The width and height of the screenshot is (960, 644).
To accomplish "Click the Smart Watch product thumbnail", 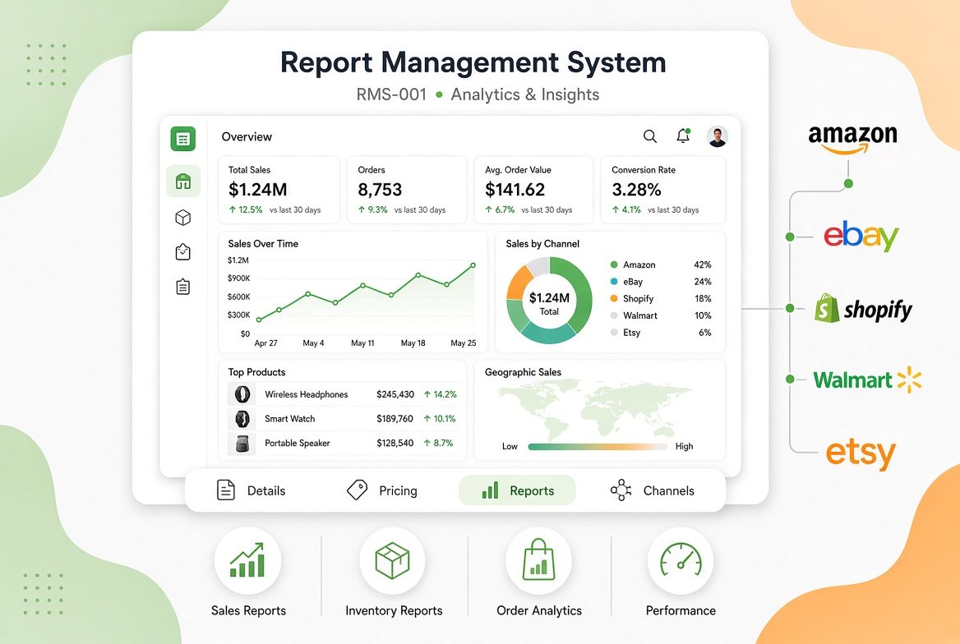I will point(242,418).
